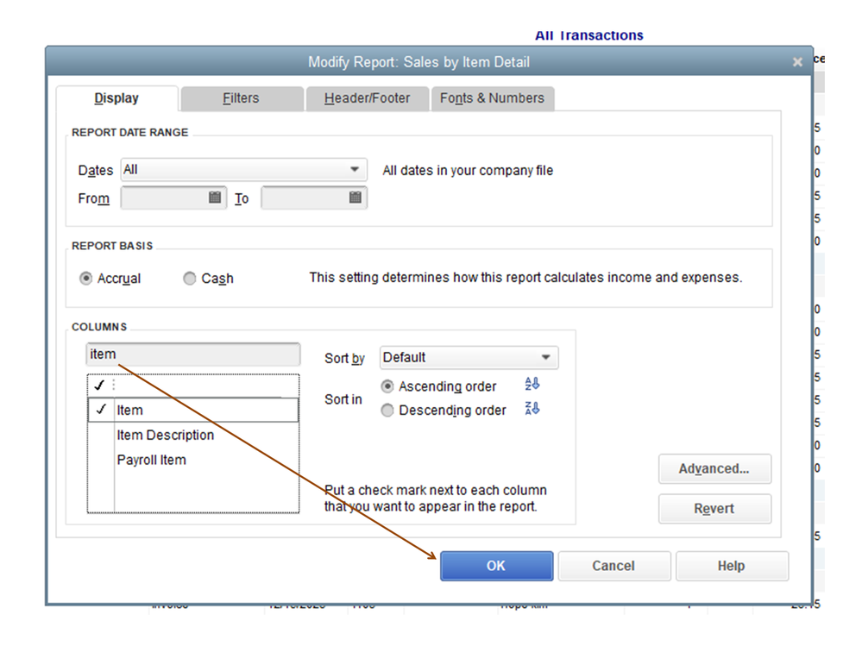Switch to the Display tab

(x=116, y=98)
